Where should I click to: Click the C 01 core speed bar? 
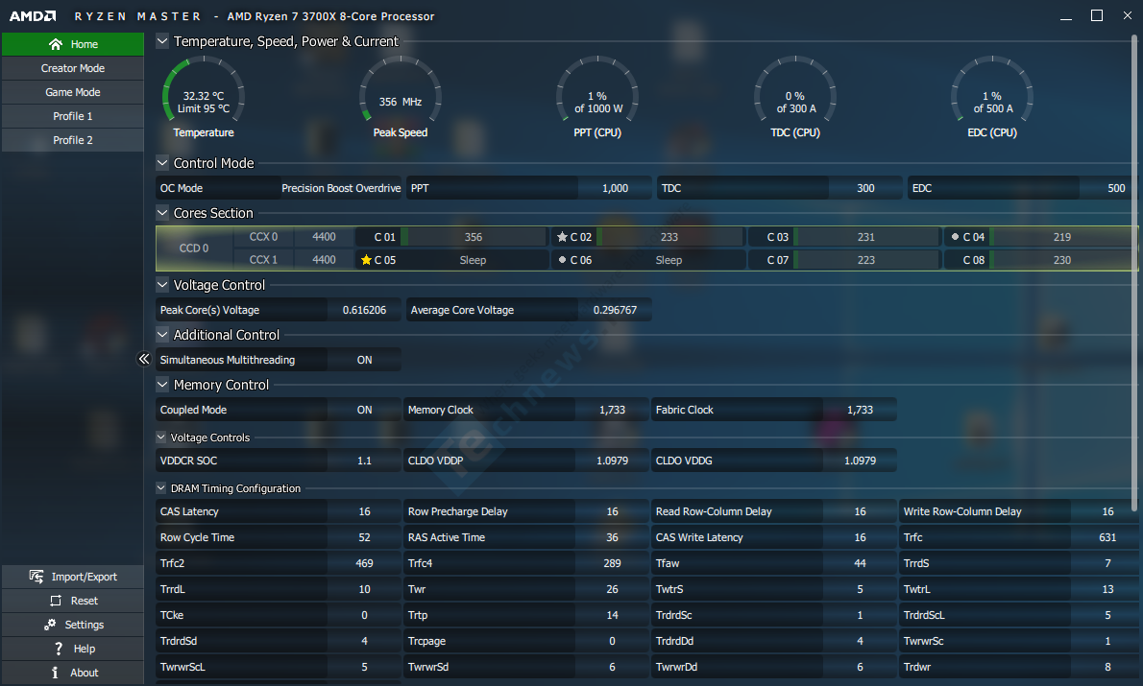click(474, 237)
